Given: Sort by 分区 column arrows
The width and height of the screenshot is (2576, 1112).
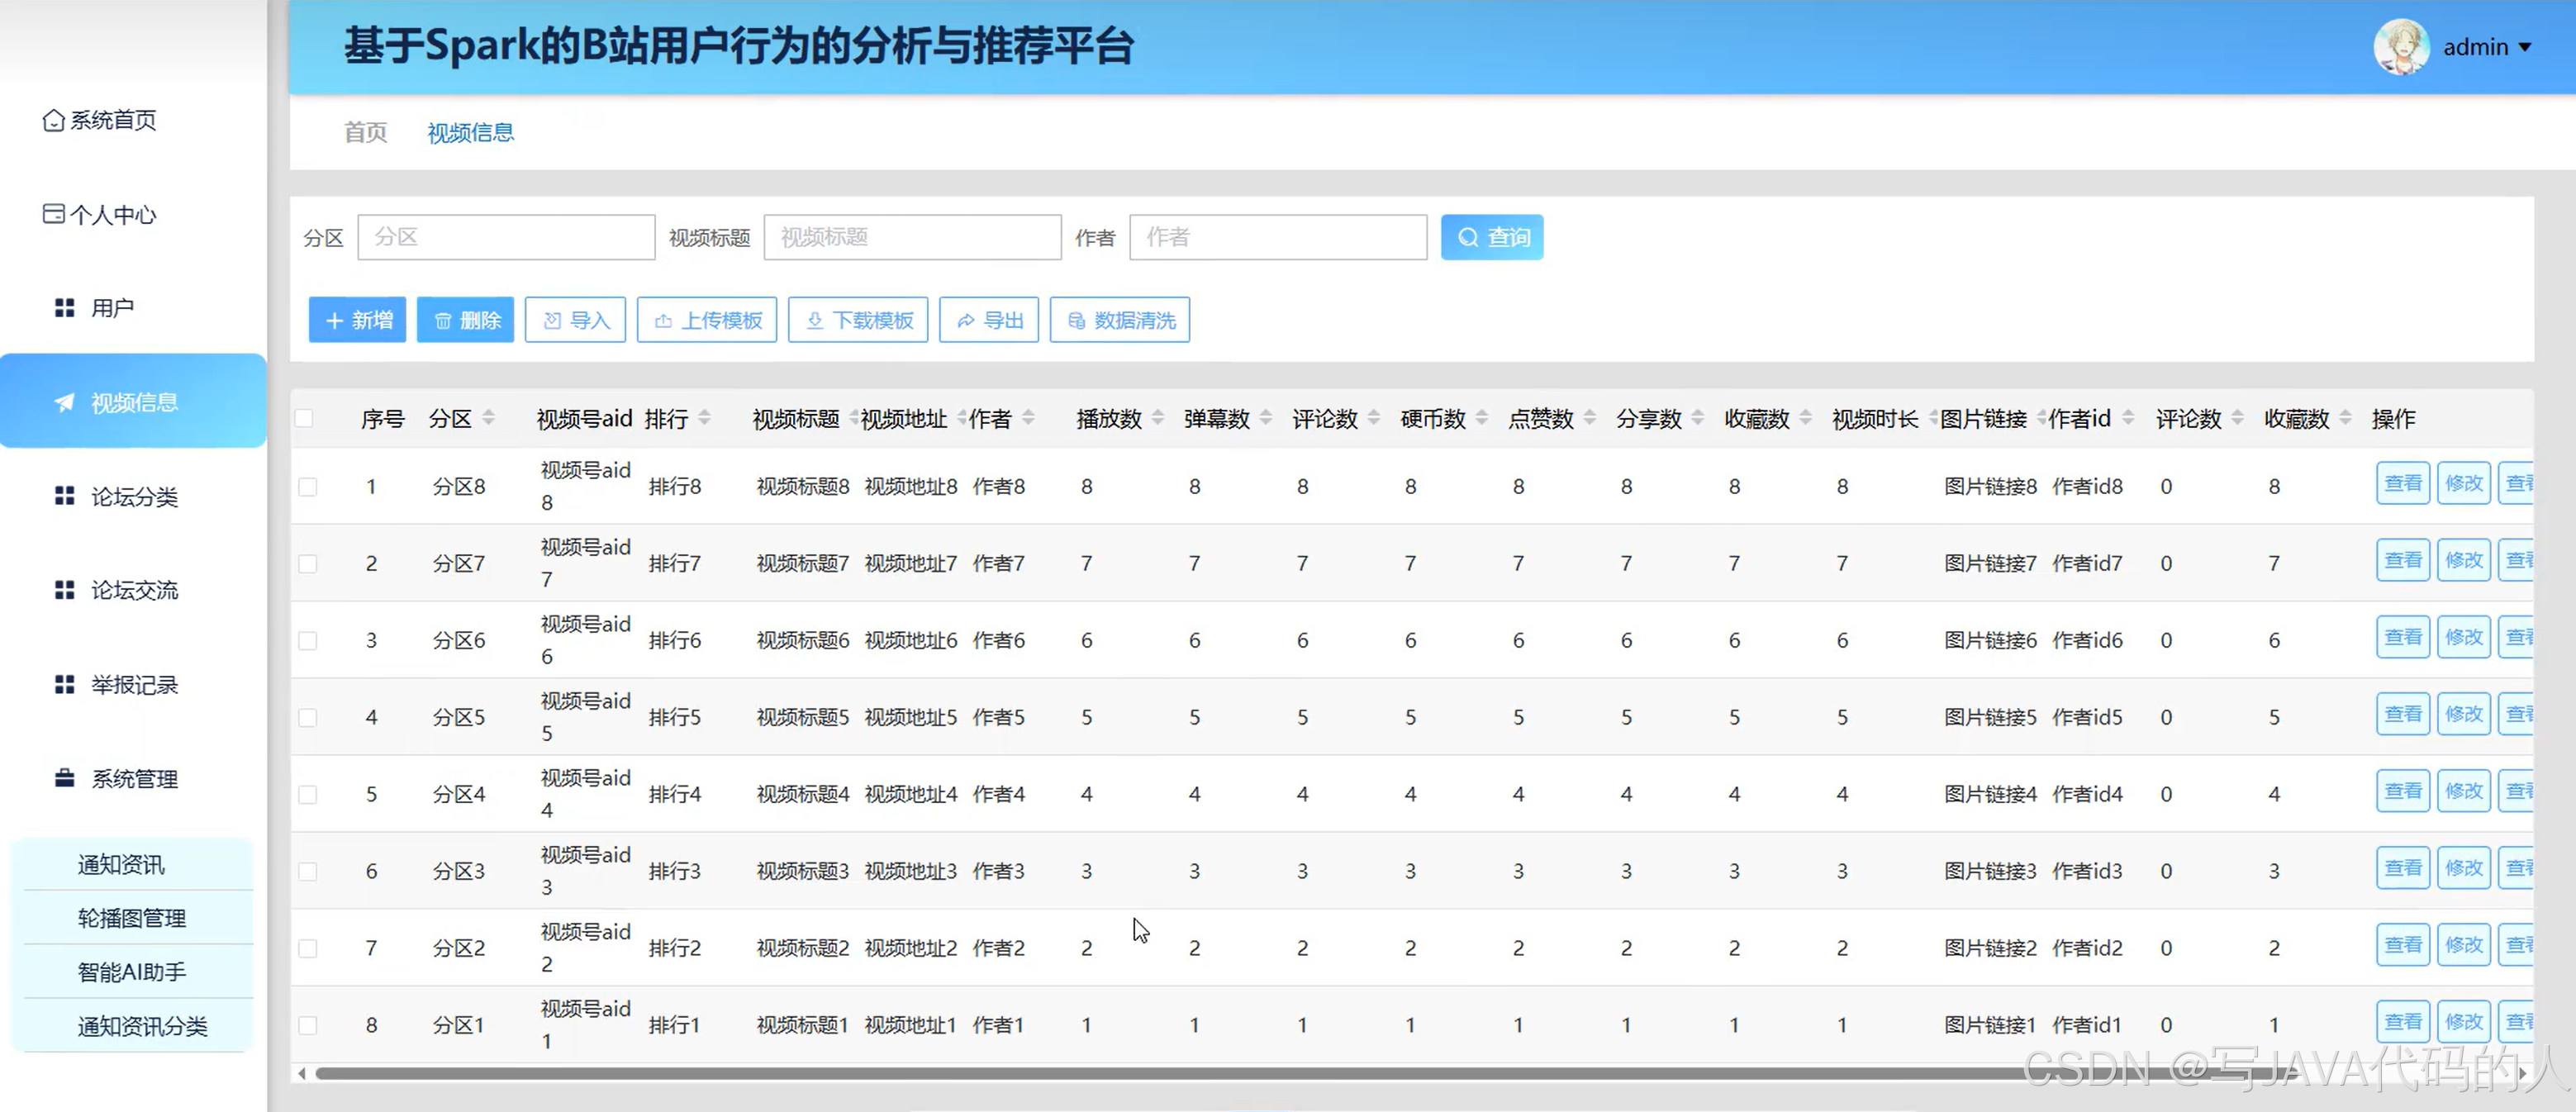Looking at the screenshot, I should coord(488,418).
